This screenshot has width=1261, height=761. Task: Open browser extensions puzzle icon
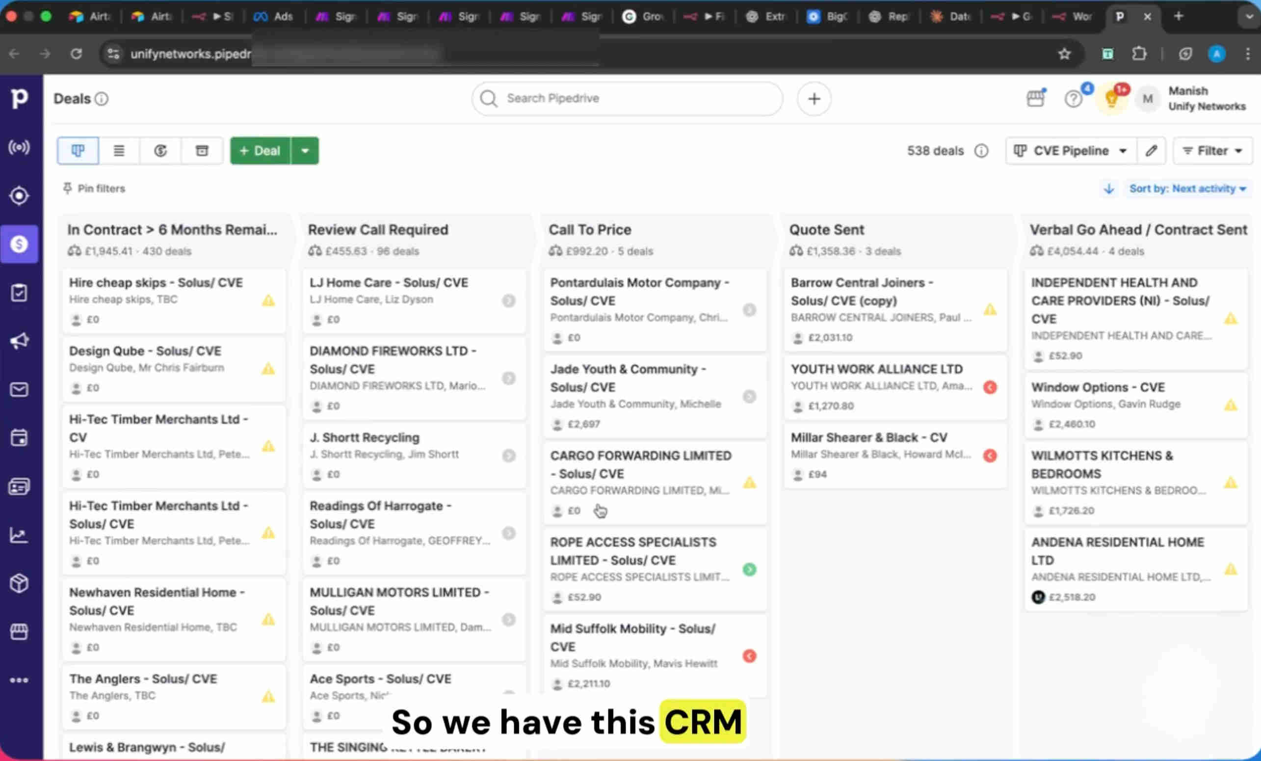1139,54
